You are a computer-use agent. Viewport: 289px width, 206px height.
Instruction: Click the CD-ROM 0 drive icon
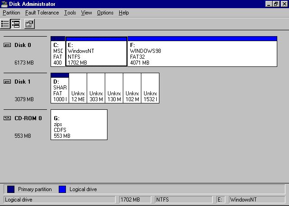click(x=7, y=118)
